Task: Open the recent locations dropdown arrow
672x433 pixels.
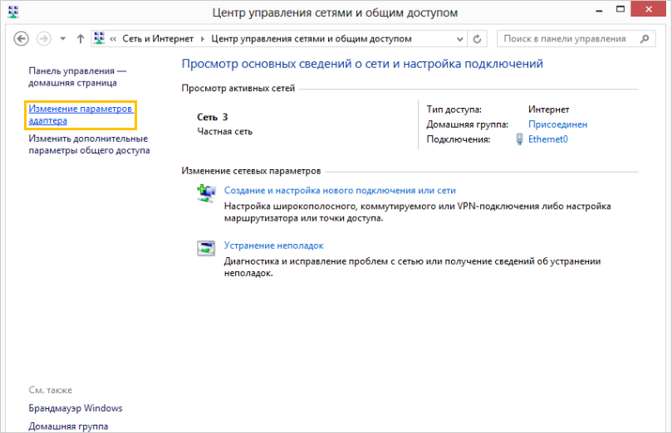Action: click(63, 39)
